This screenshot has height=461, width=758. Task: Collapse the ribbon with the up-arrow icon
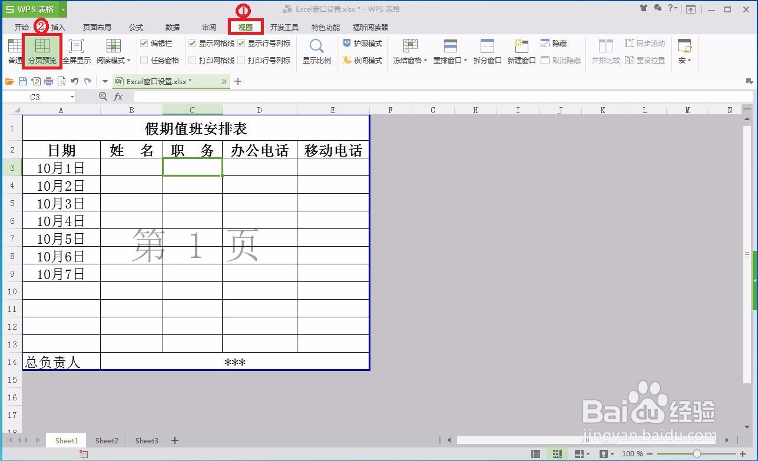tap(691, 9)
